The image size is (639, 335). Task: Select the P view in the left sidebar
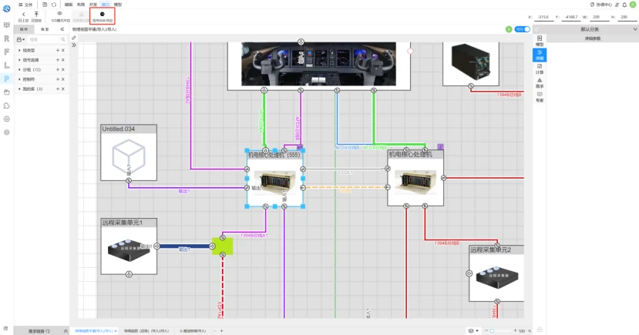6,79
